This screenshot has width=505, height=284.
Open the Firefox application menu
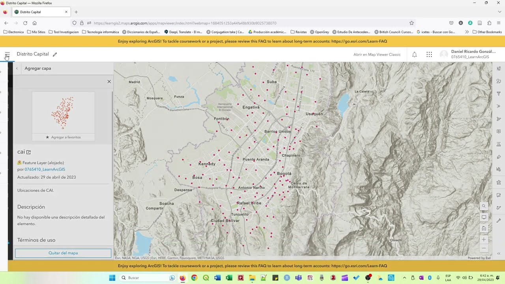pyautogui.click(x=499, y=23)
